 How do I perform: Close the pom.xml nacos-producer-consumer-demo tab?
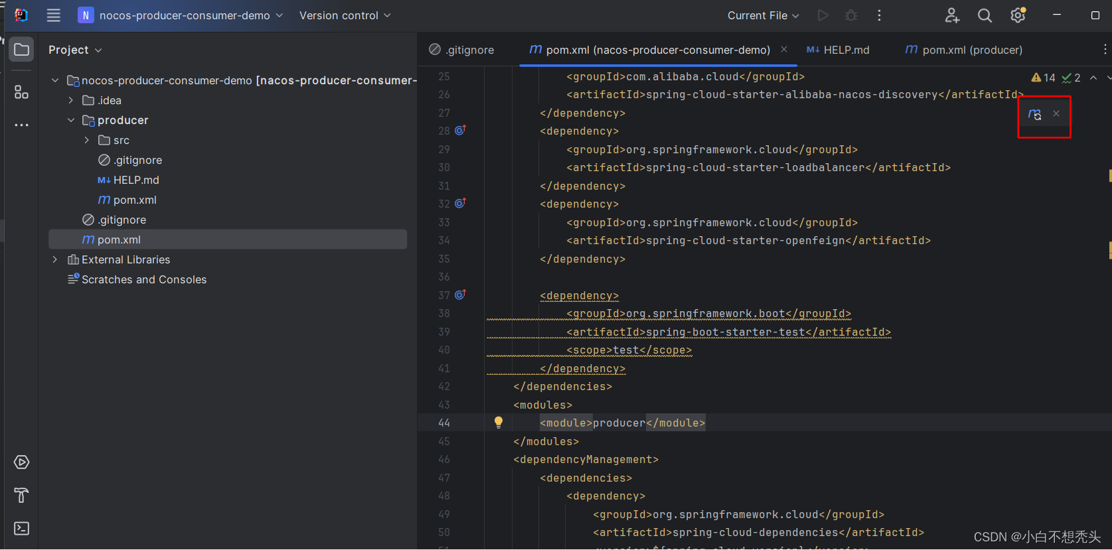[784, 49]
